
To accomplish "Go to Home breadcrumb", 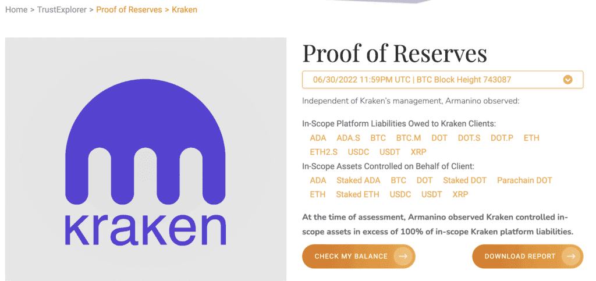I will tap(16, 10).
